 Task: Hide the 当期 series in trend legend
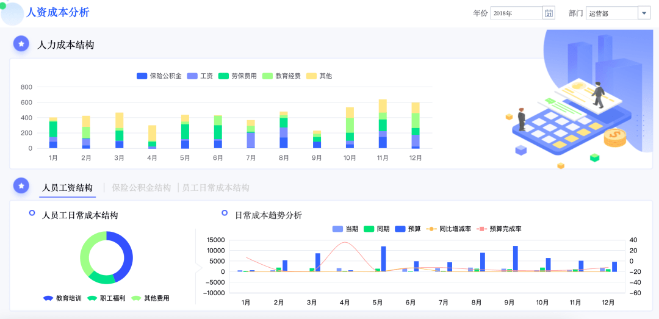345,229
